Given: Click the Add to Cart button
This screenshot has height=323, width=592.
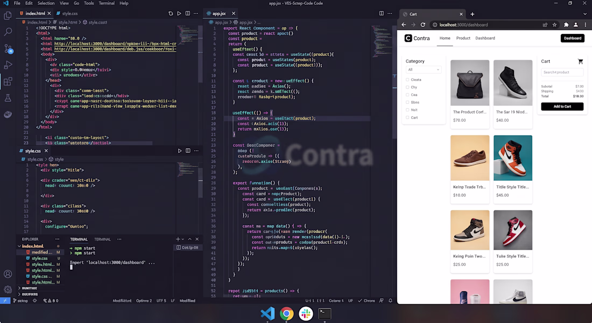Looking at the screenshot, I should [x=562, y=107].
